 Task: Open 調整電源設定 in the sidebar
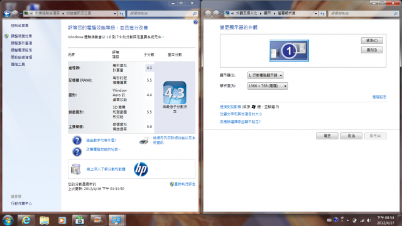pyautogui.click(x=21, y=50)
